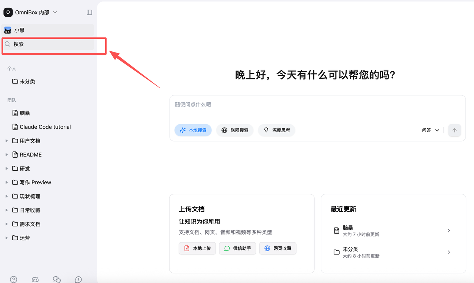
Task: Click the 网页收藏 button
Action: point(278,248)
